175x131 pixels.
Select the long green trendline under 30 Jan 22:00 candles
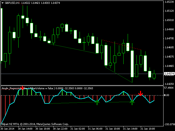pos(73,49)
